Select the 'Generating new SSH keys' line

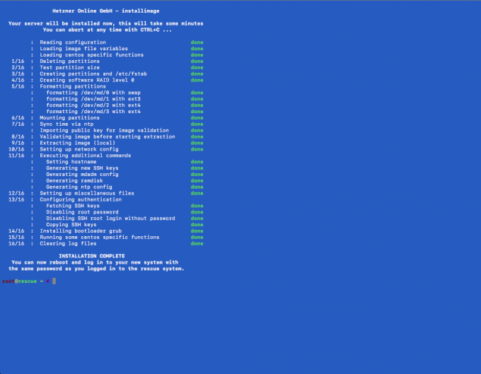tap(82, 168)
